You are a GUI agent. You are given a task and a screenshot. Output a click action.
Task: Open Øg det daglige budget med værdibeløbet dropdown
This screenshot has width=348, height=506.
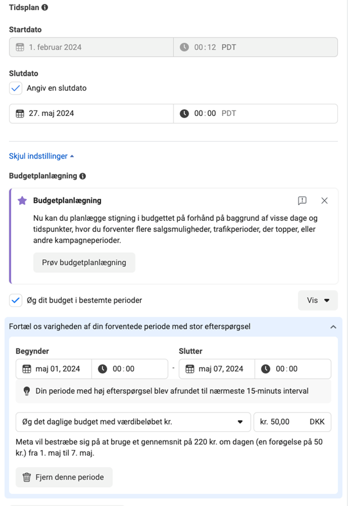tap(133, 422)
